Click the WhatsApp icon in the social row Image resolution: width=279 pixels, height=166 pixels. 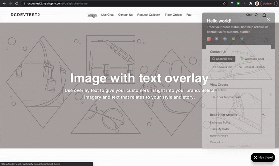click(234, 39)
